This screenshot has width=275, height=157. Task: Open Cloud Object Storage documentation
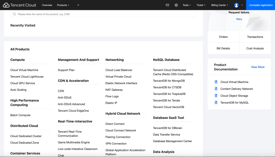234,96
